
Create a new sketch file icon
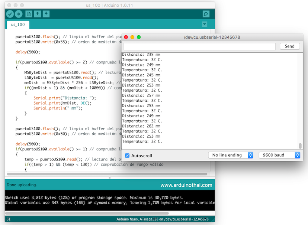[x=29, y=14]
